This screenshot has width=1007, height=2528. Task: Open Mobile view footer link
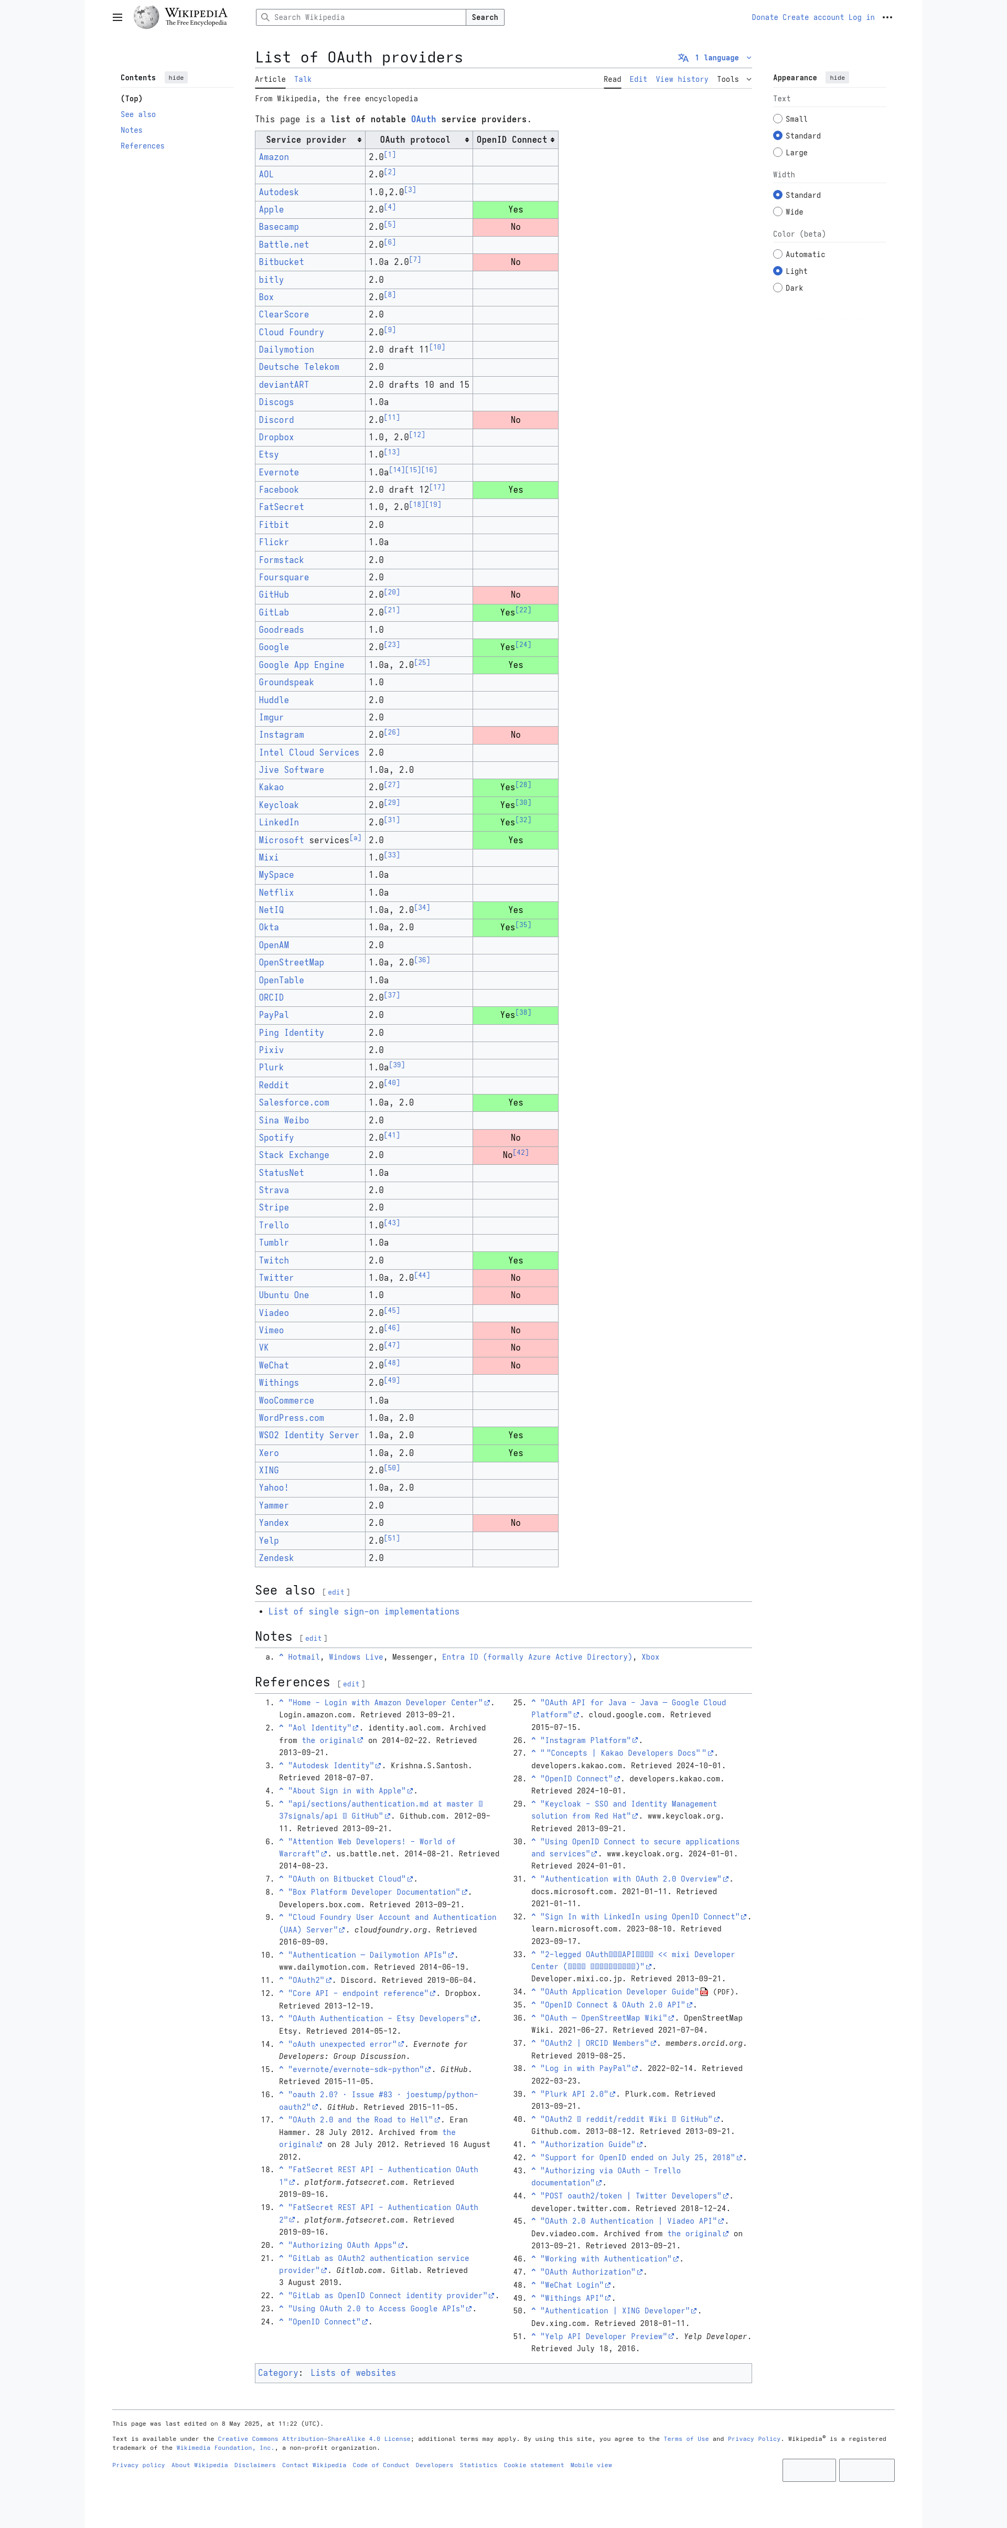pyautogui.click(x=591, y=2465)
